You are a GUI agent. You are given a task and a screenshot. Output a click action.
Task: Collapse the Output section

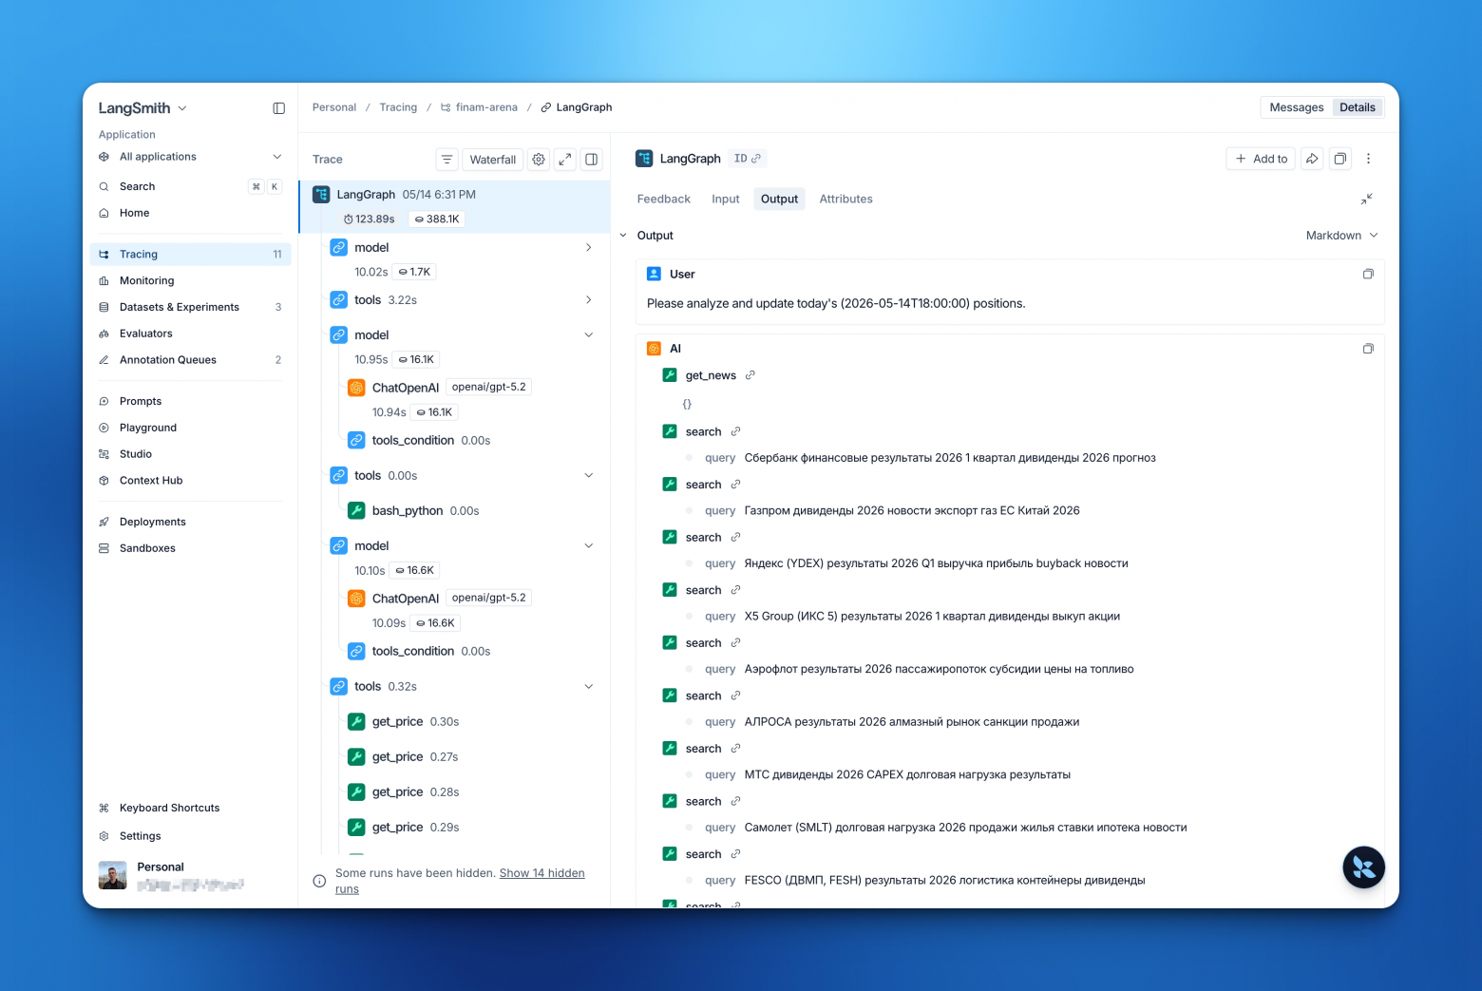pyautogui.click(x=623, y=236)
